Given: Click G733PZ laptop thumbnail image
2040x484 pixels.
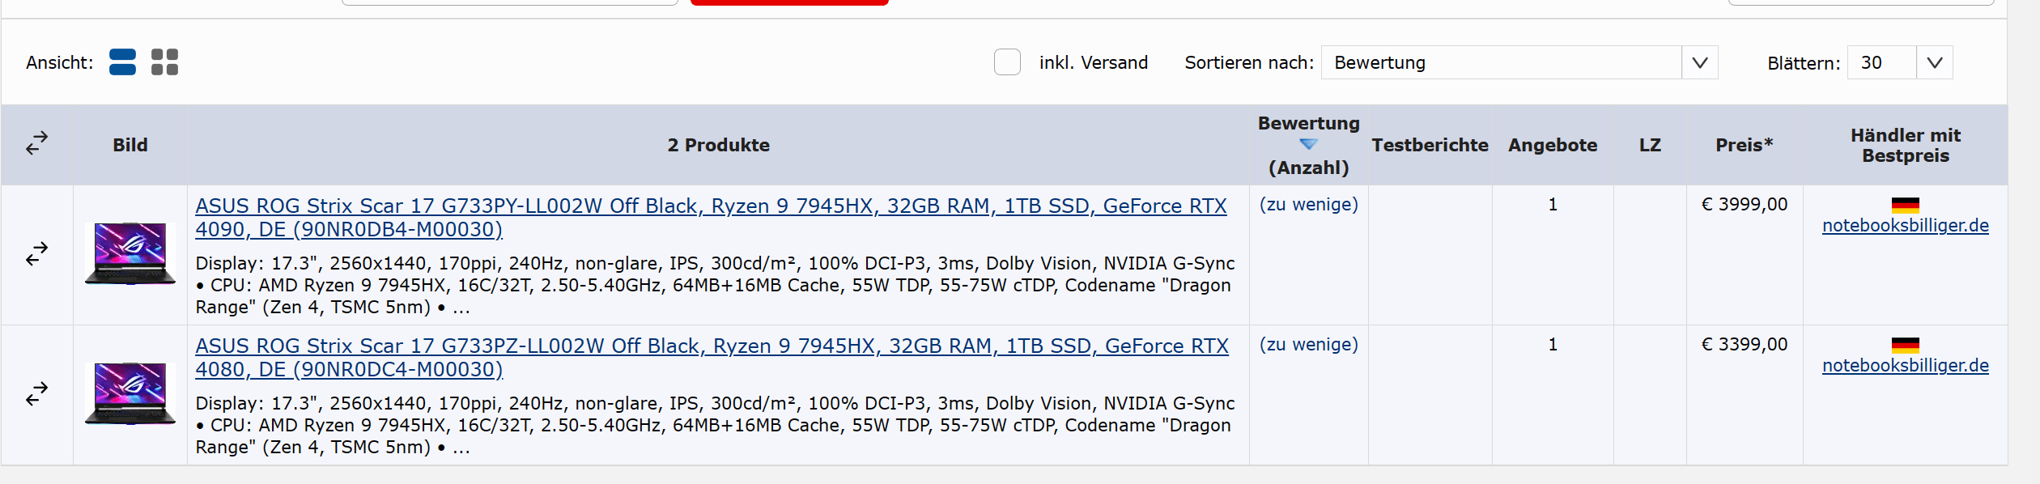Looking at the screenshot, I should tap(130, 394).
